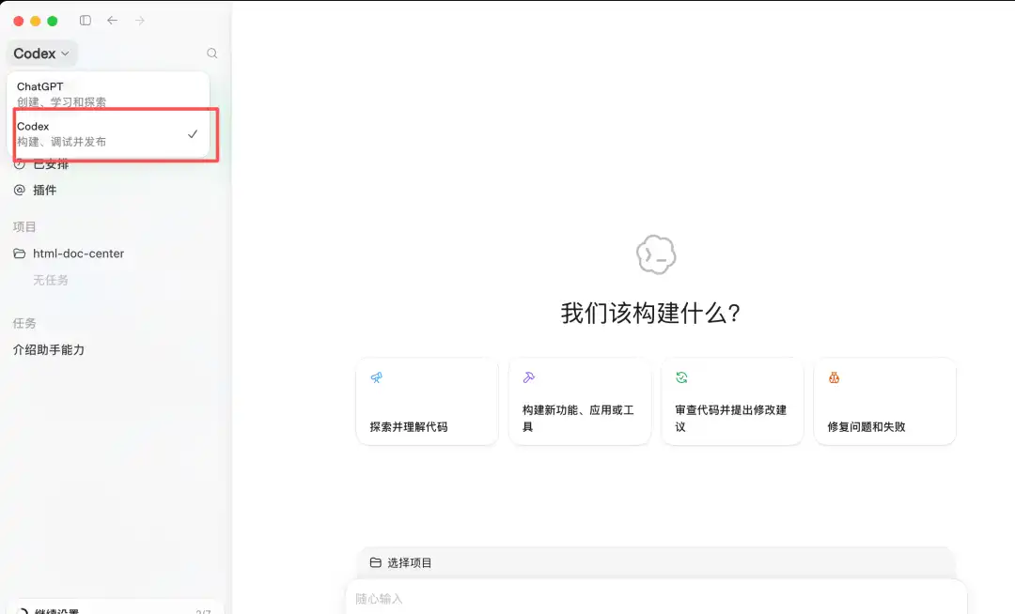Go back with the left arrow
This screenshot has height=614, width=1015.
tap(112, 21)
